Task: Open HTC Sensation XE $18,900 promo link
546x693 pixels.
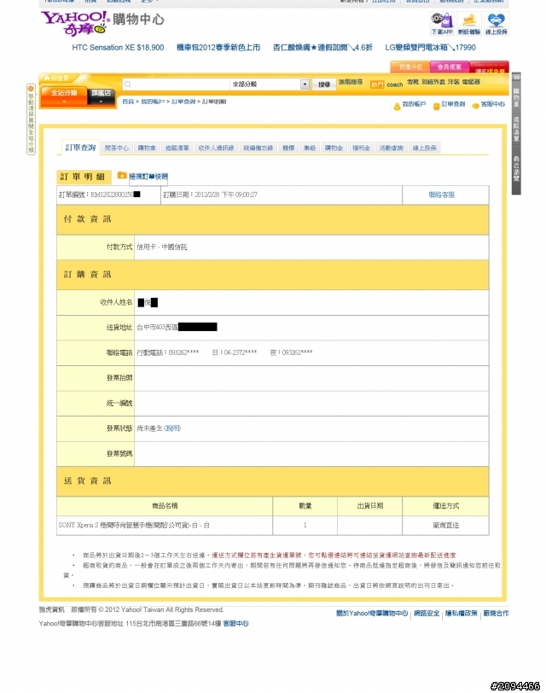Action: coord(118,47)
